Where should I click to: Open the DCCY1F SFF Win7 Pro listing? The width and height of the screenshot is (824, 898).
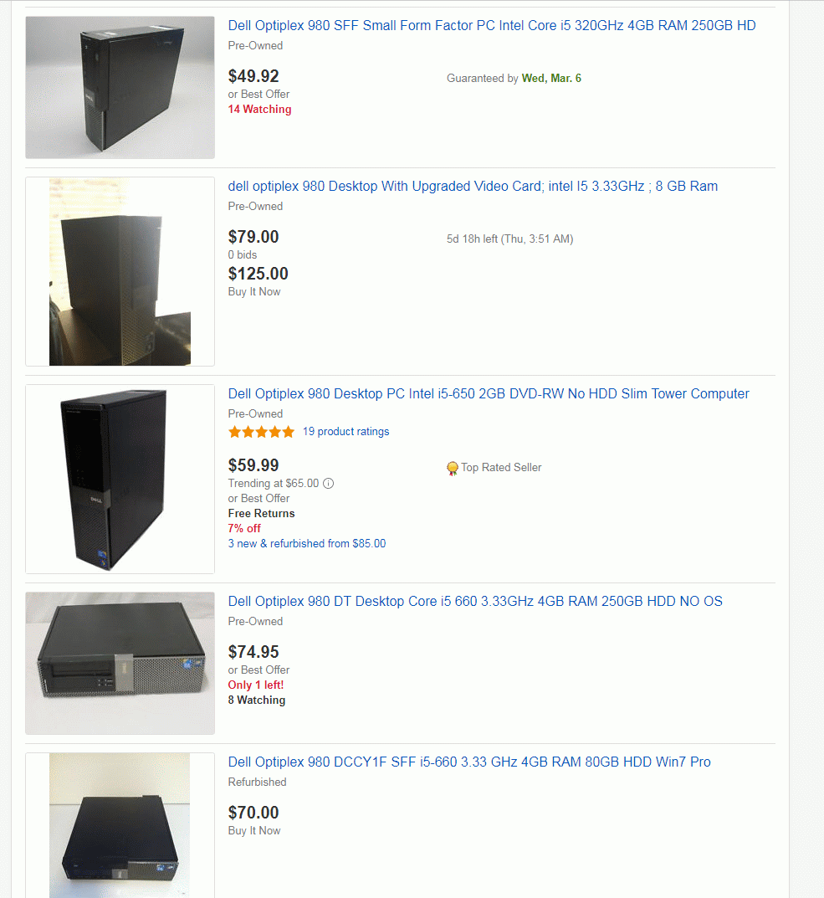click(469, 762)
